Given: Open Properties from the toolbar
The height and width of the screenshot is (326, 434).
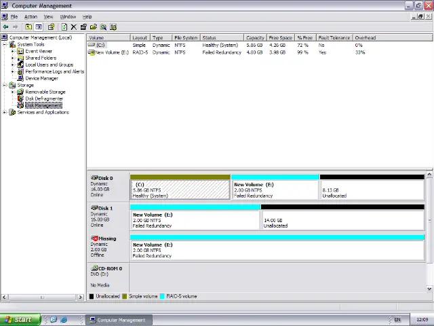Looking at the screenshot, I should click(x=83, y=27).
